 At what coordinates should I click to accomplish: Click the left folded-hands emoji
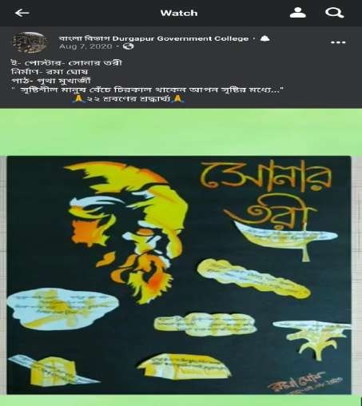(78, 99)
